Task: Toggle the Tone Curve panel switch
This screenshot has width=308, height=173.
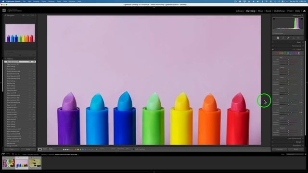Action: [273, 46]
